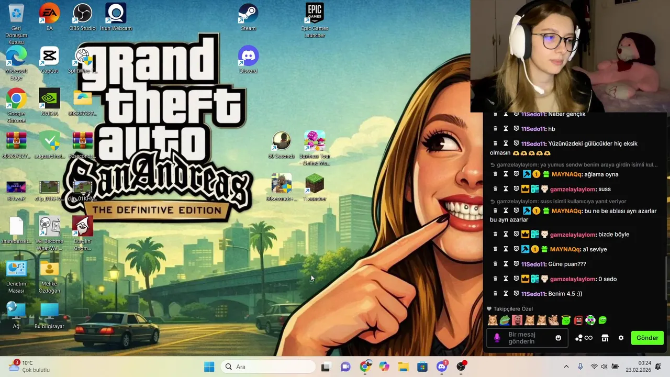
Task: Select the sharedasset... file icon
Action: click(16, 230)
